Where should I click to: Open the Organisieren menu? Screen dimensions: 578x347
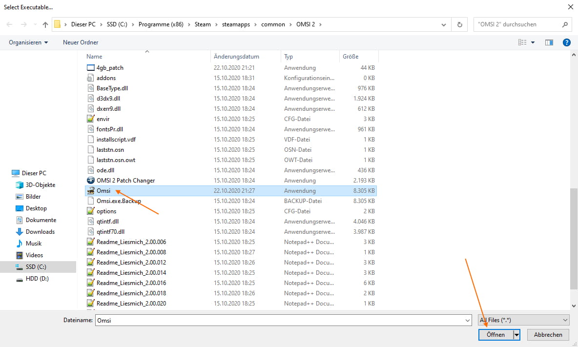pos(28,42)
